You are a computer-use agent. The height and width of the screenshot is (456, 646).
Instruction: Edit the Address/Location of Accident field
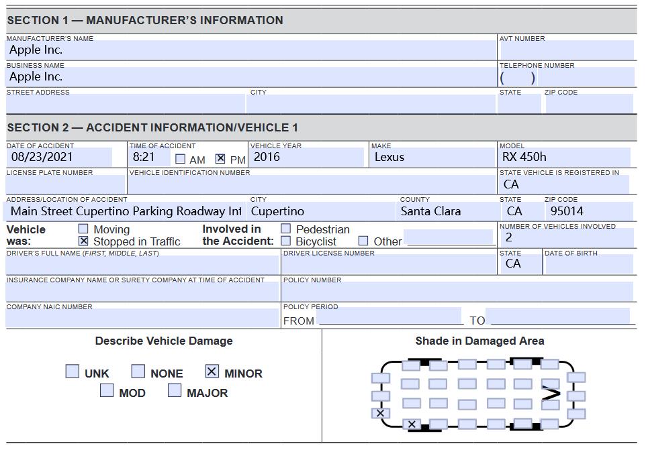tap(126, 211)
